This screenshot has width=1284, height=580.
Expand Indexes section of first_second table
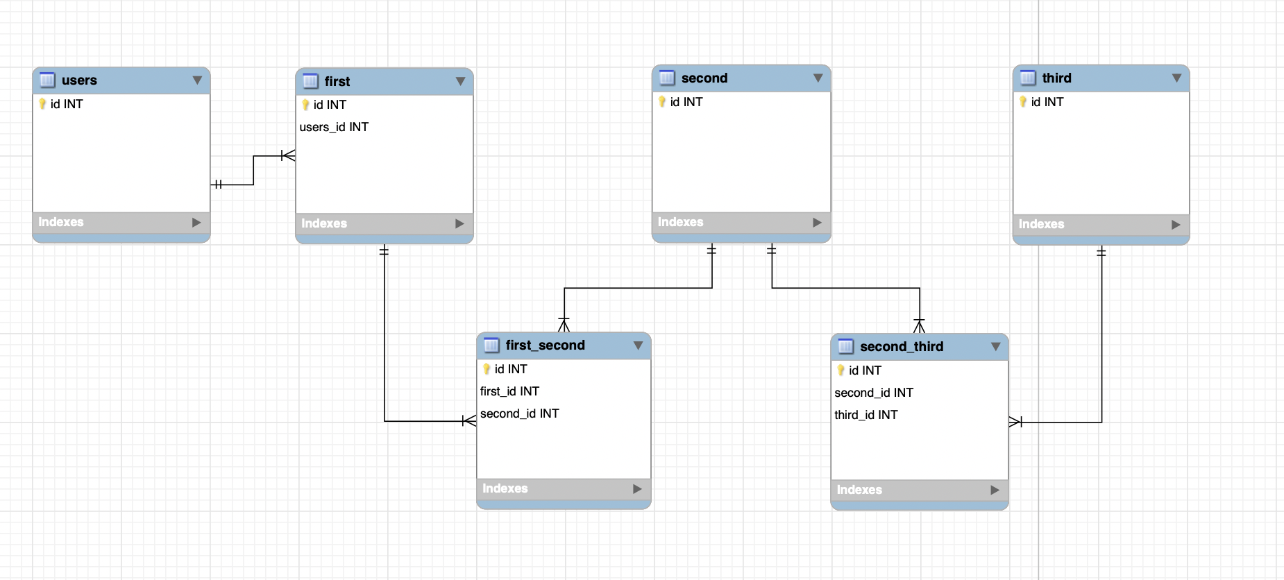tap(637, 489)
